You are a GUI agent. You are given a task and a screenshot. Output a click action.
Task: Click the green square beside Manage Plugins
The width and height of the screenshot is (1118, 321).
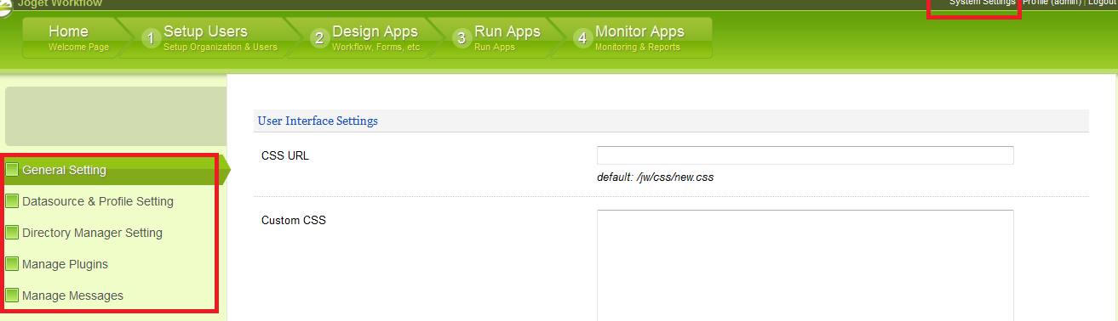12,264
